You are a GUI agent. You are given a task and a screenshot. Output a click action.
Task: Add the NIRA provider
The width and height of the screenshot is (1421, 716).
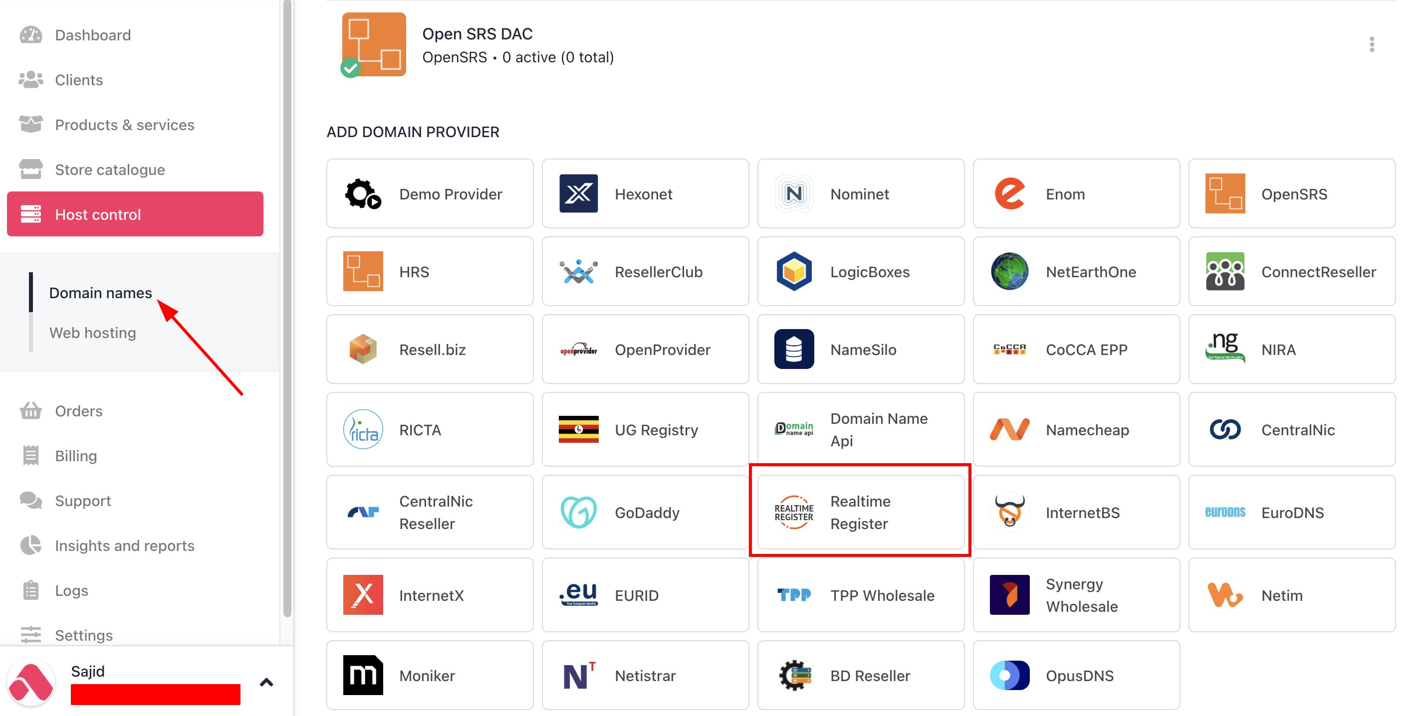point(1292,349)
